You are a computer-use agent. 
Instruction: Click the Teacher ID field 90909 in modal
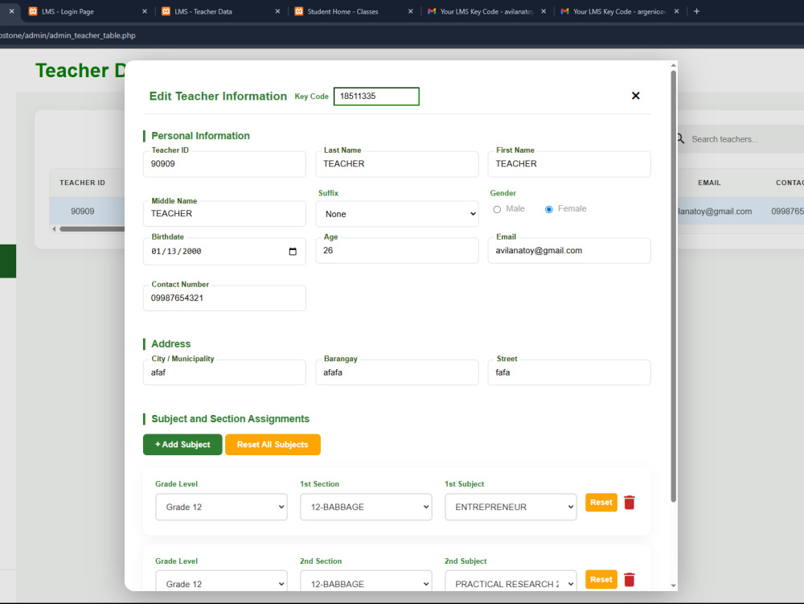tap(224, 164)
